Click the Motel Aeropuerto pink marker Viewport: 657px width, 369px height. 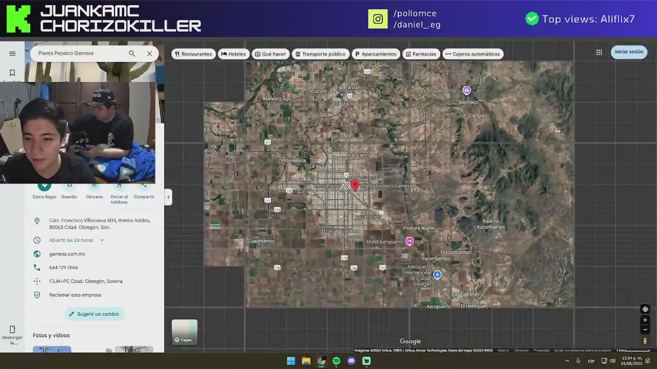(409, 241)
